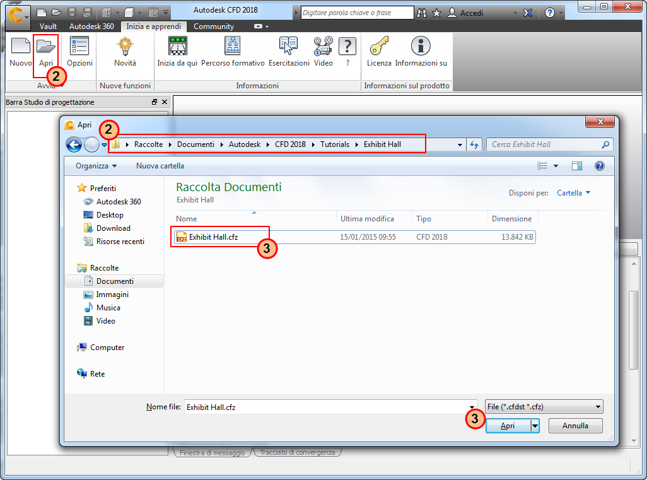Click the help question mark in title bar
Image resolution: width=647 pixels, height=480 pixels.
(x=550, y=13)
